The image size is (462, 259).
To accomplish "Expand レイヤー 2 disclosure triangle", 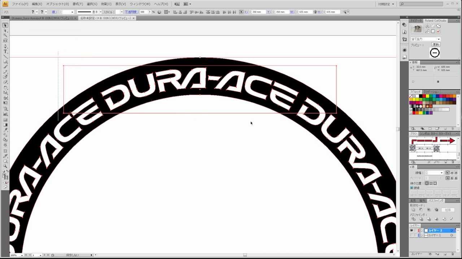I will coord(422,230).
